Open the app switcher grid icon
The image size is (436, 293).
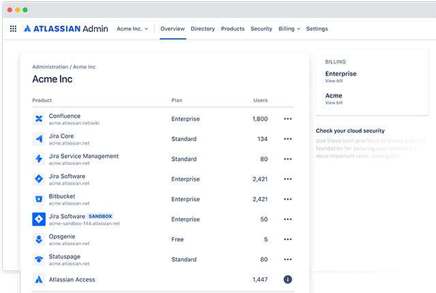tap(13, 29)
